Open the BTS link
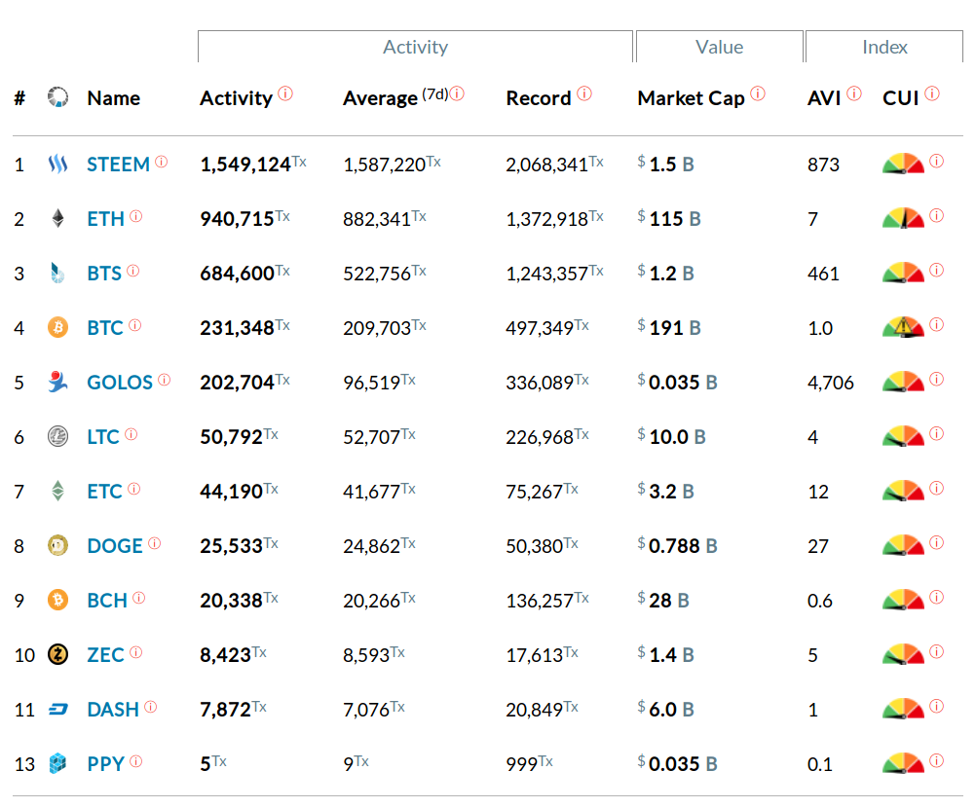Screen dimensions: 976x808 104,274
